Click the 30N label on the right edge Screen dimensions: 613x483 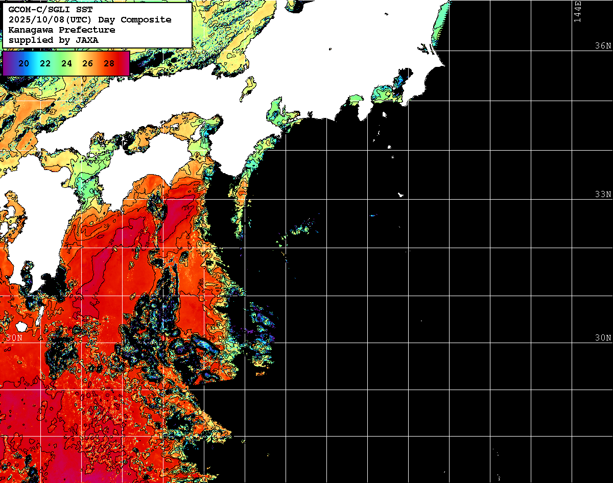[x=603, y=338]
